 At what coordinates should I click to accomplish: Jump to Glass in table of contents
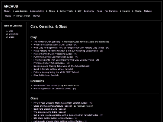click(11, 37)
